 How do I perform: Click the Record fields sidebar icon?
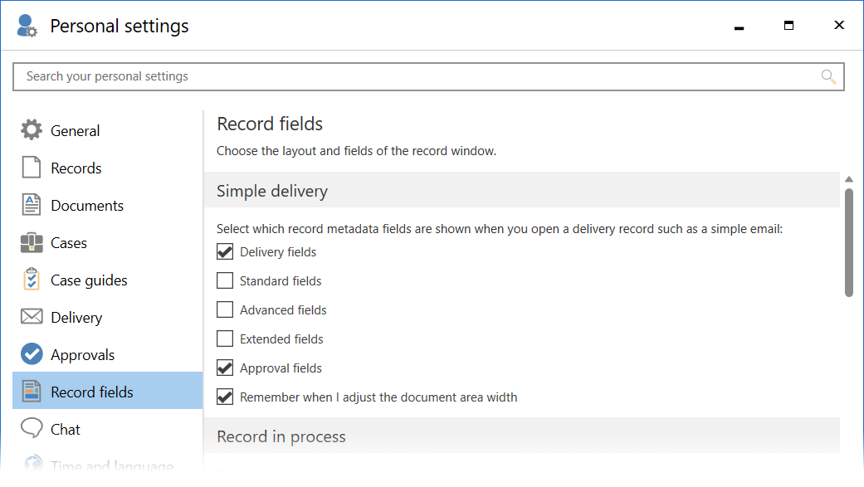point(32,391)
